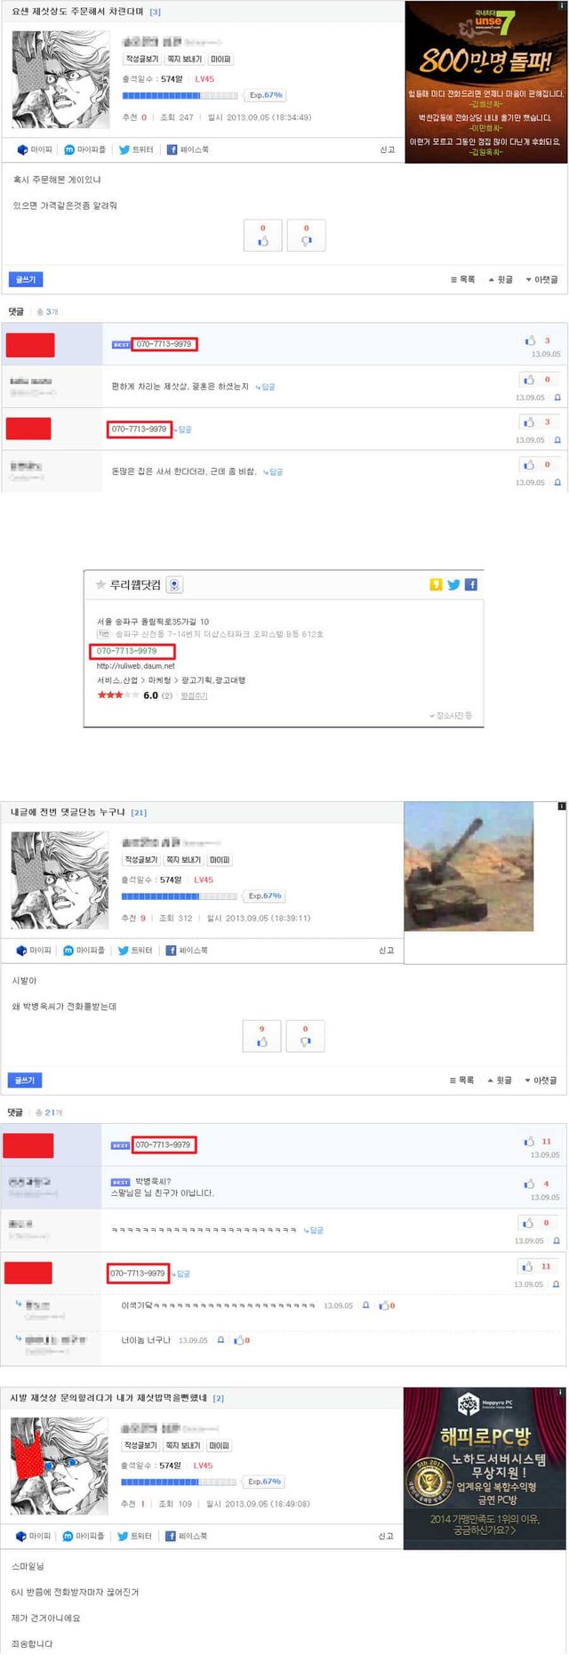Click thumbs-up under '혹시 주문해본 게이있냐' post

263,236
